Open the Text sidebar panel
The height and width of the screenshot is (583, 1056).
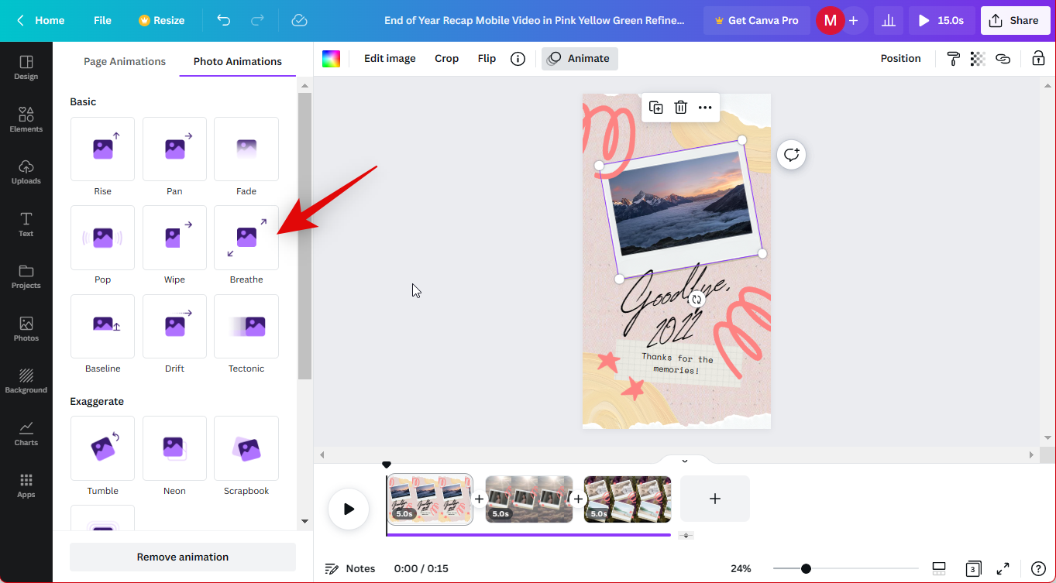coord(26,224)
